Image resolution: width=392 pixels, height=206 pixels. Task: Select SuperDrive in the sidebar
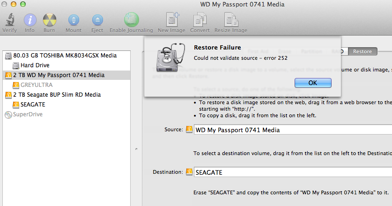click(67, 114)
